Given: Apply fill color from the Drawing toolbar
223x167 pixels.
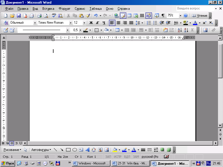Looking at the screenshot, I should tap(115, 150).
